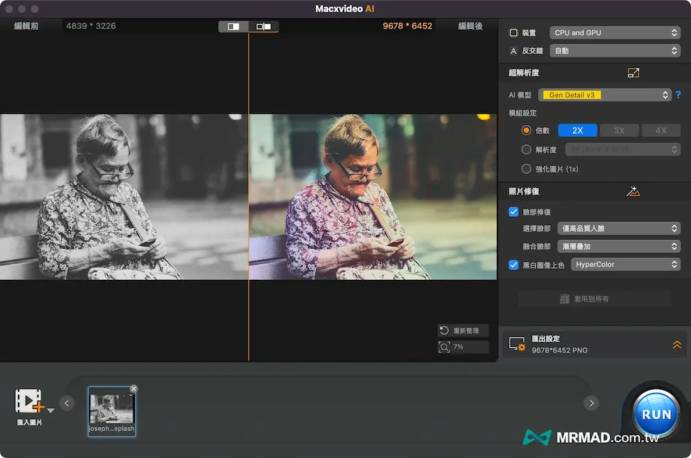Viewport: 691px width, 458px height.
Task: Expand the 匯出設定 export settings panel
Action: click(x=676, y=345)
